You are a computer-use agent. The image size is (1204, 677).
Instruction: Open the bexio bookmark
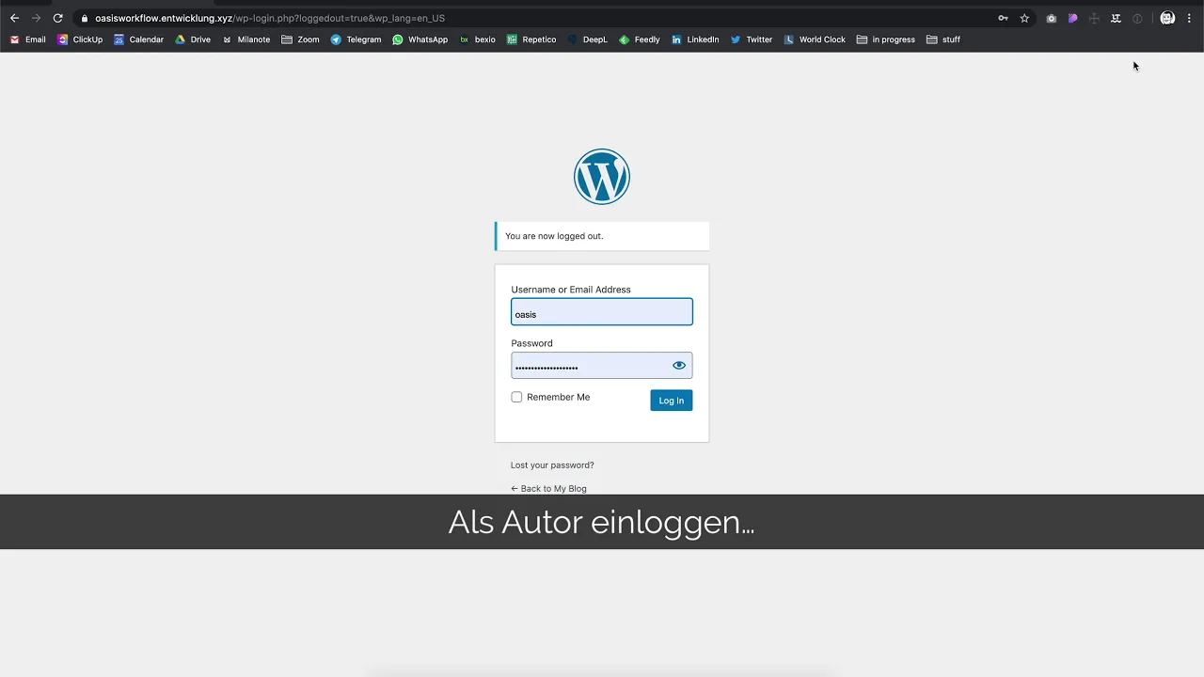click(477, 39)
